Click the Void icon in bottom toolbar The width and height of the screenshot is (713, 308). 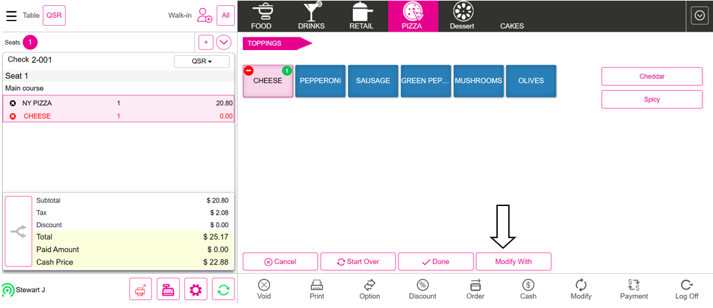[264, 289]
